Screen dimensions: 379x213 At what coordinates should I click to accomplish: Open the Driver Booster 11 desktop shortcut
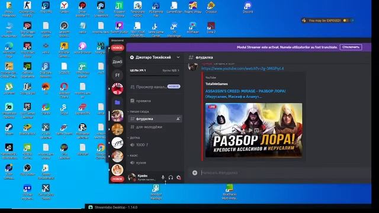tap(82, 9)
